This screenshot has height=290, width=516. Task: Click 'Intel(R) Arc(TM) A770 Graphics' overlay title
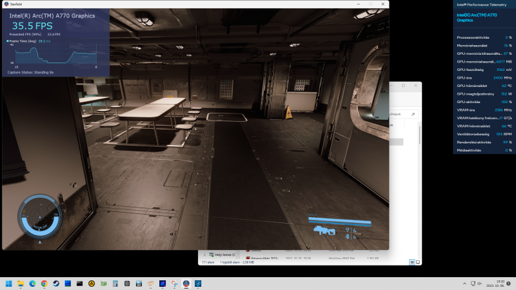pos(52,15)
